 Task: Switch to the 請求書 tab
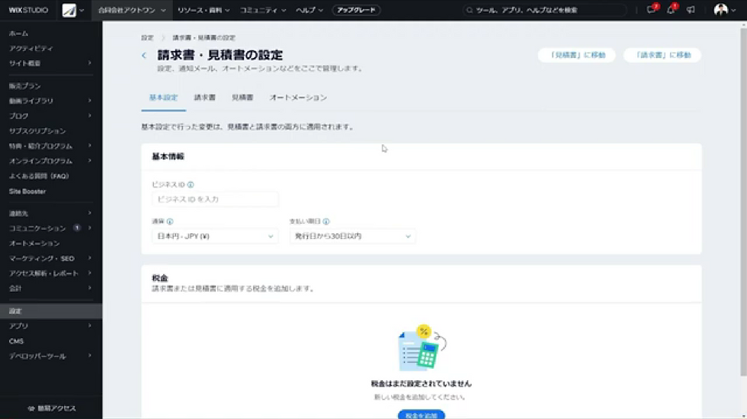(205, 98)
